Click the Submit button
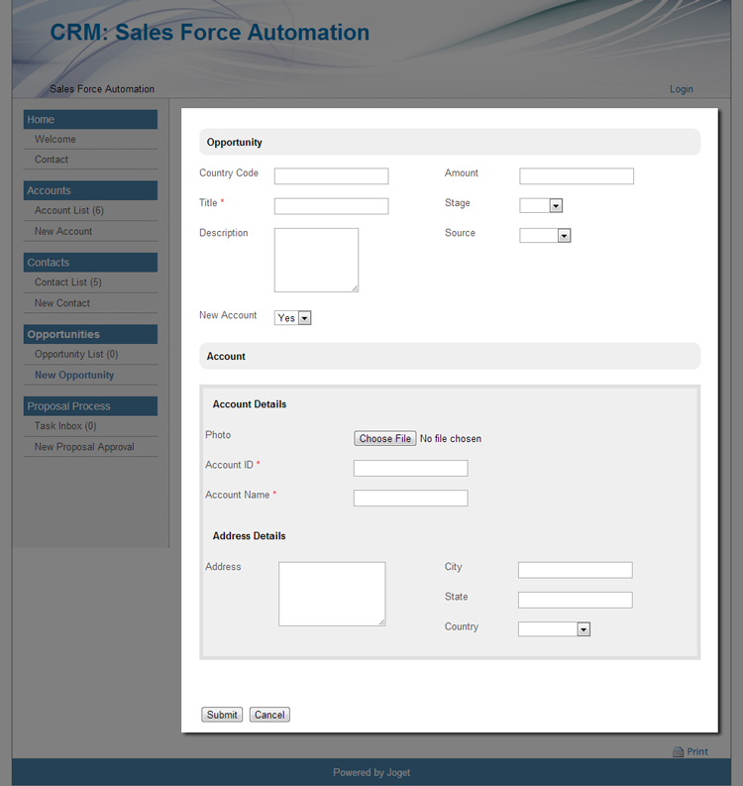This screenshot has width=743, height=786. point(222,715)
